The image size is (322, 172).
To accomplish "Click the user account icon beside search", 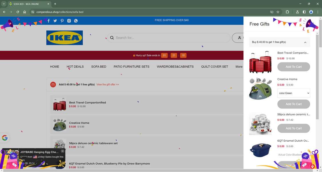I will tap(239, 38).
